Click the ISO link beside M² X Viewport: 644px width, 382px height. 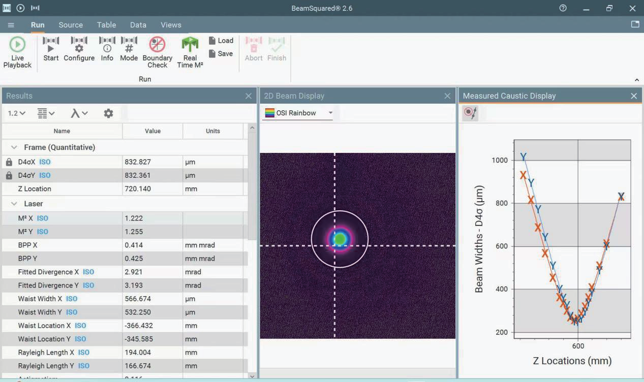(x=43, y=218)
